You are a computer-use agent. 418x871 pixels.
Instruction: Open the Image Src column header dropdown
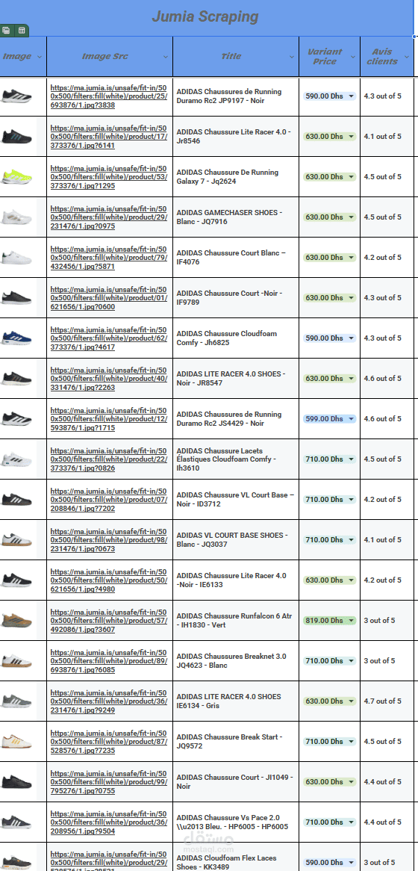(x=166, y=57)
